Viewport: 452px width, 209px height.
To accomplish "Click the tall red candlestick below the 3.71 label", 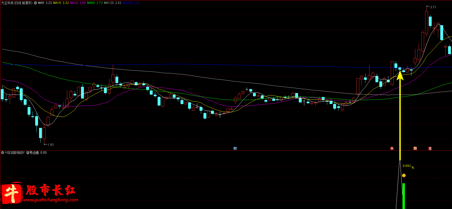I will 426,22.
